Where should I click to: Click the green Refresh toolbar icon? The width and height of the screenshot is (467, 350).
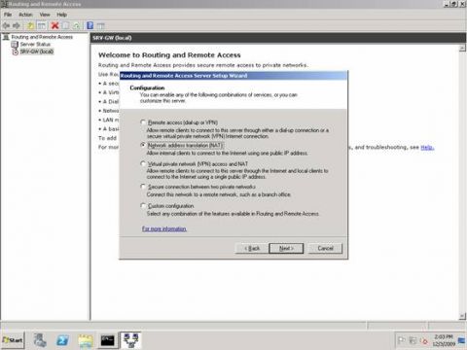(77, 25)
